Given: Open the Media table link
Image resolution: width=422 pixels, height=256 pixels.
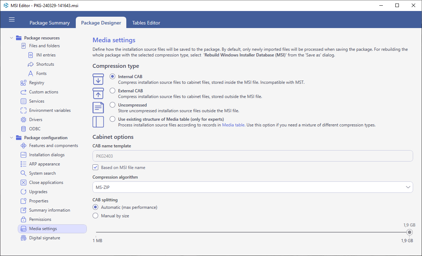Looking at the screenshot, I should tap(233, 125).
